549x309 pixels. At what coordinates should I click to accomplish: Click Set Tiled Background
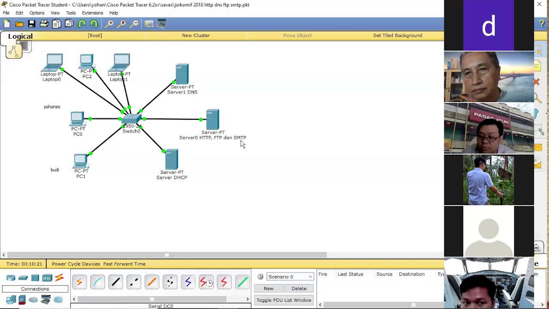click(398, 36)
